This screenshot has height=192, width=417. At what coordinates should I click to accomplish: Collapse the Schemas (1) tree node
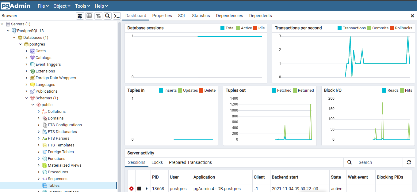pyautogui.click(x=27, y=98)
